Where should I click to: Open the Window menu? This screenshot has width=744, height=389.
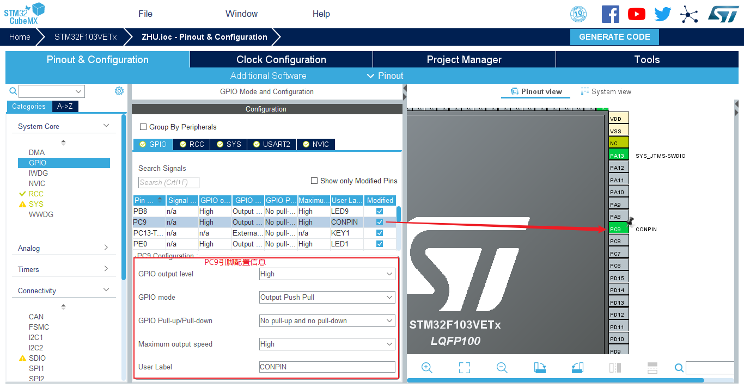pos(242,14)
